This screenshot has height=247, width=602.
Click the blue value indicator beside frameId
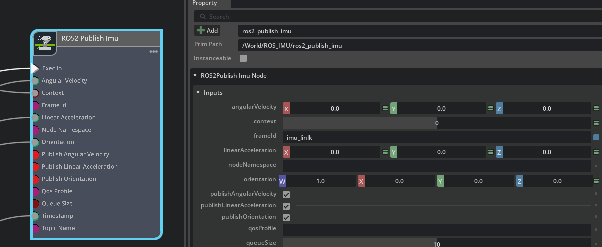[x=596, y=137]
